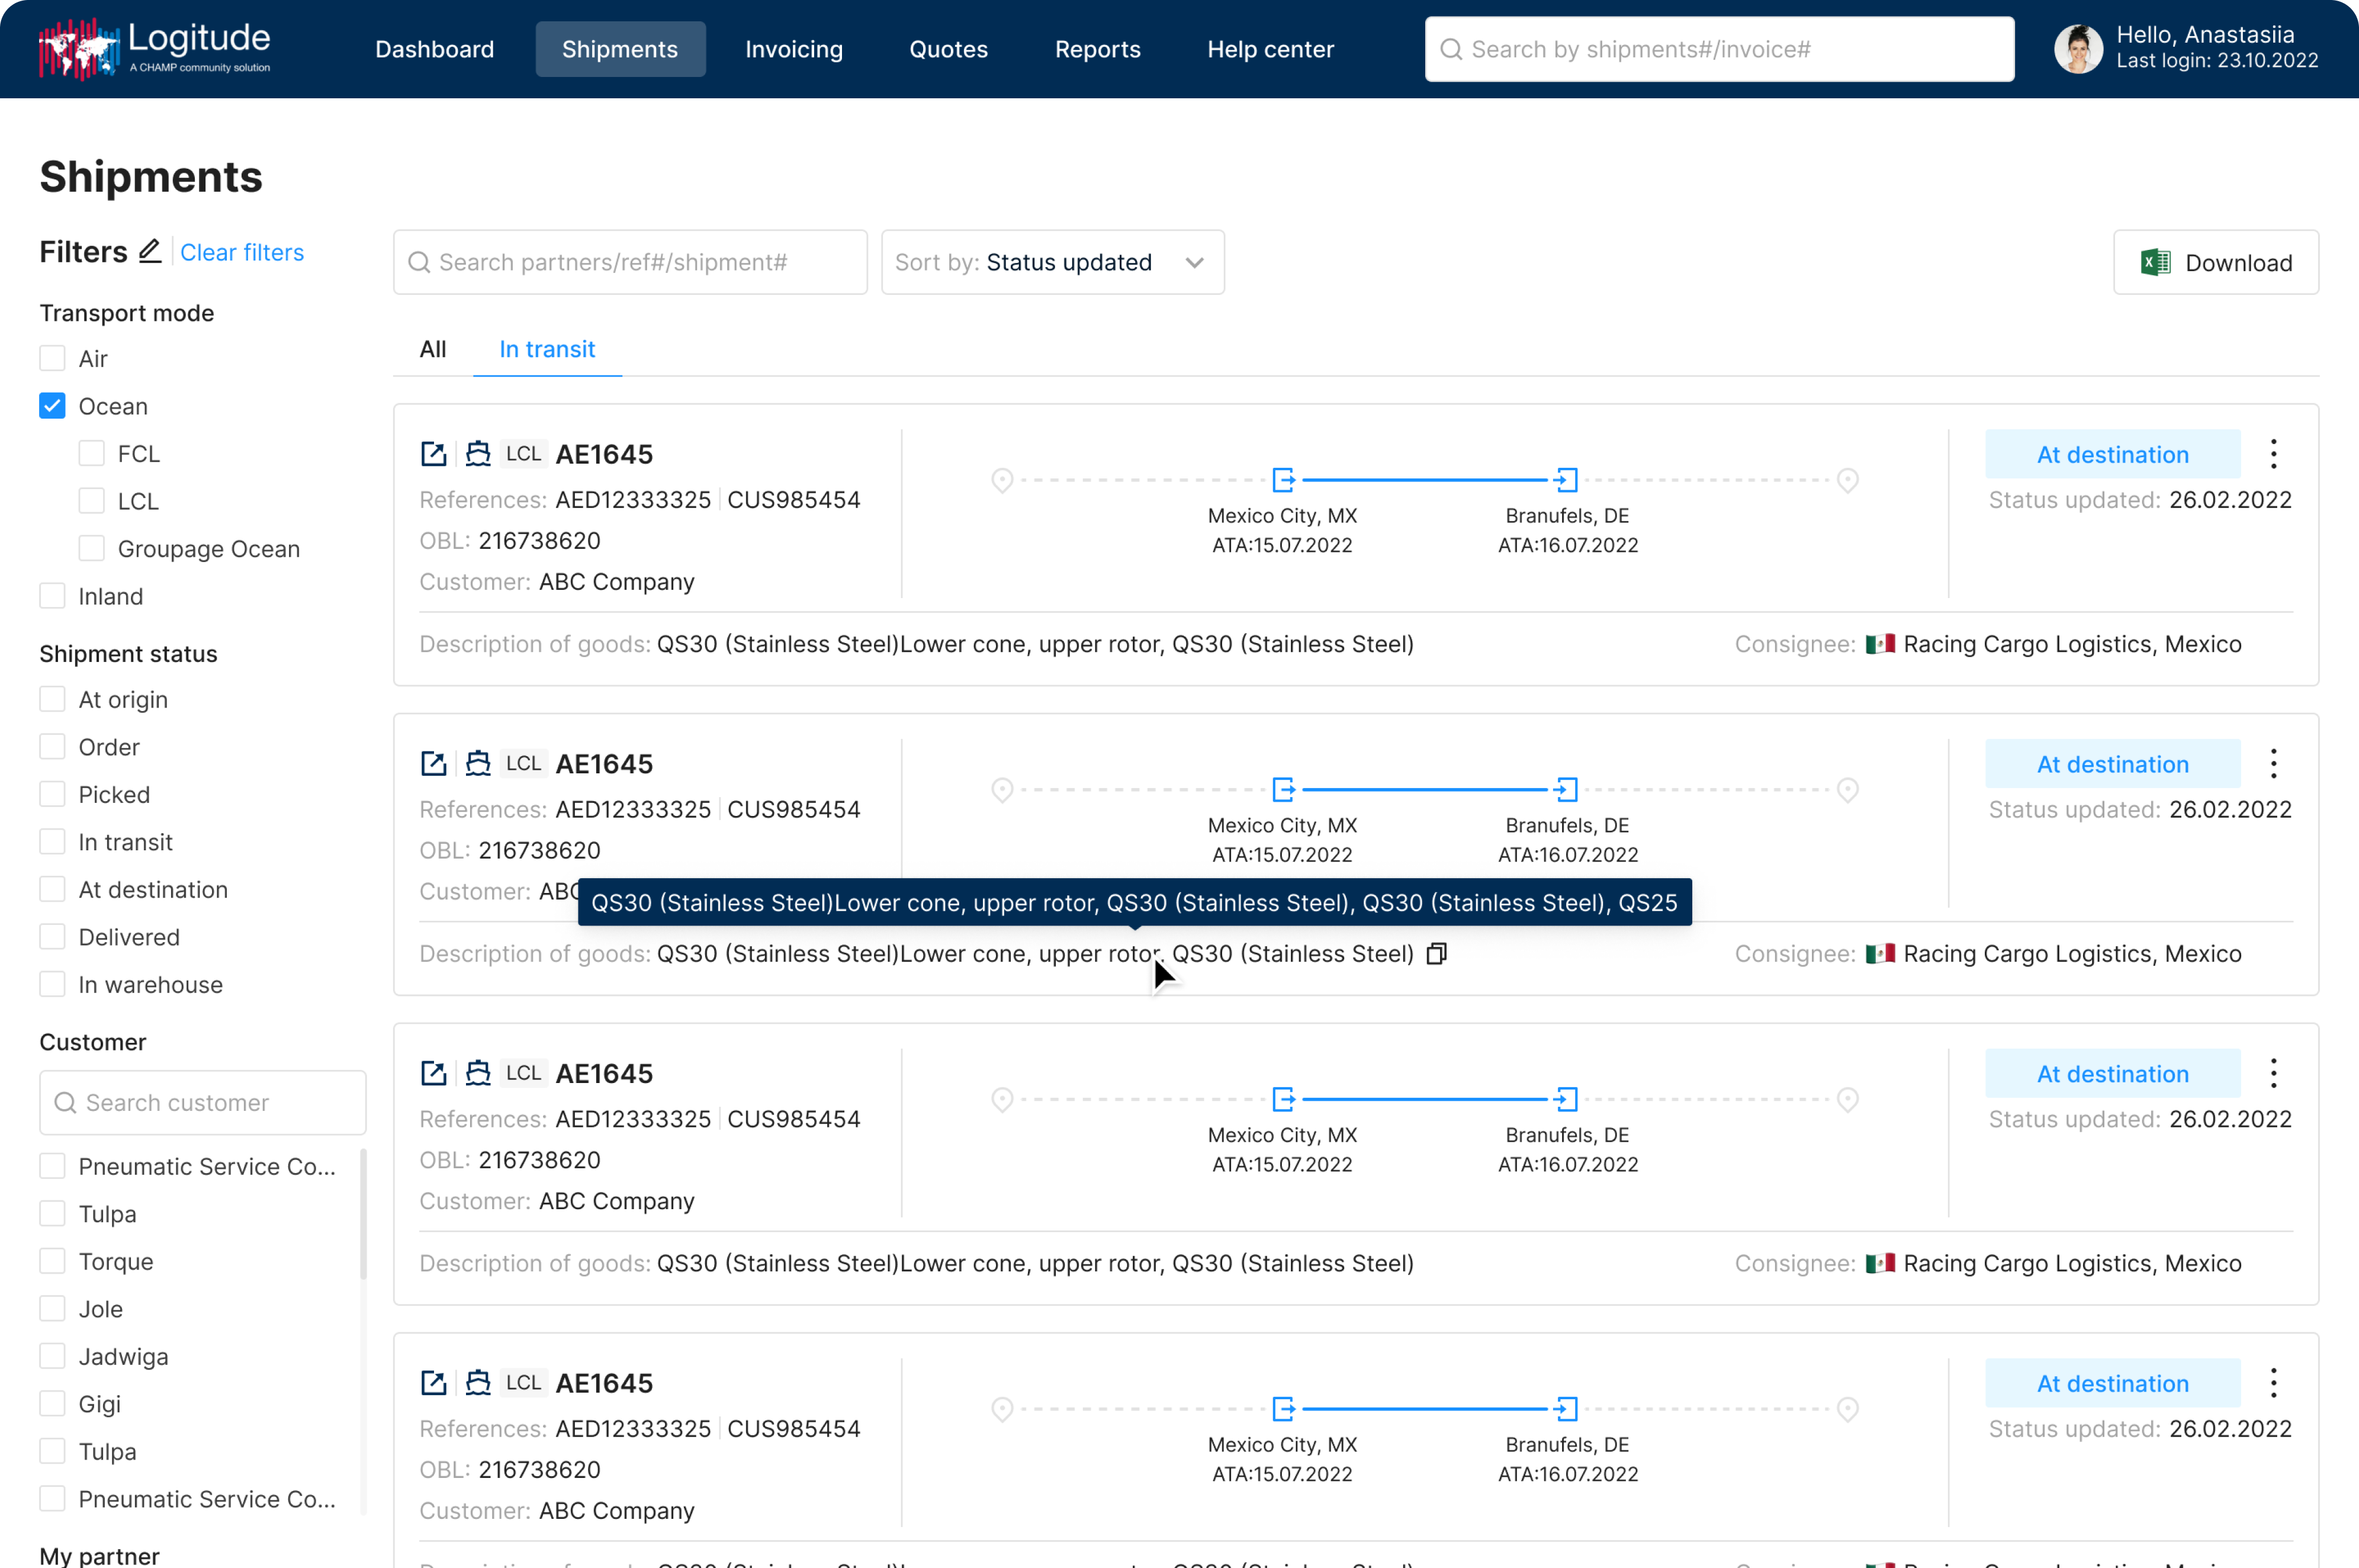Viewport: 2359px width, 1568px height.
Task: Click the Search partners/ref#/shipment# field
Action: (x=630, y=262)
